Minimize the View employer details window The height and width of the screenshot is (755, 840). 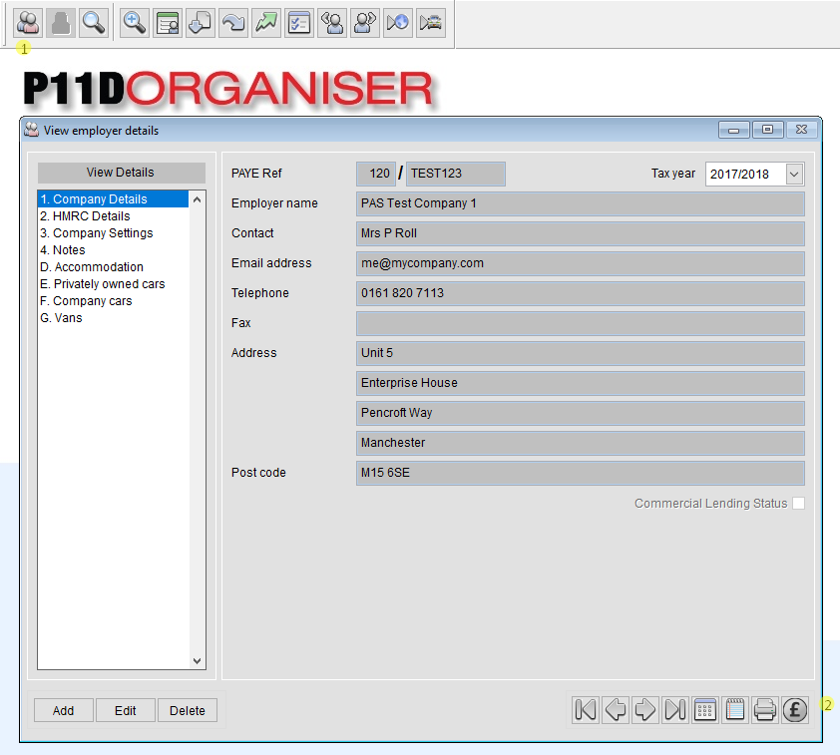(734, 130)
